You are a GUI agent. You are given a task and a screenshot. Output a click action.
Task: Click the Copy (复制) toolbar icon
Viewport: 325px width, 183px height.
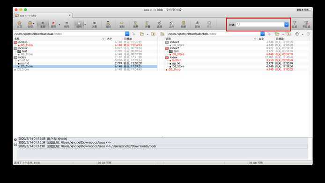click(122, 24)
